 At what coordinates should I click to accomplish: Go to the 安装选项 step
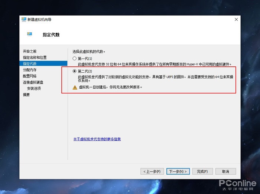tap(34, 88)
